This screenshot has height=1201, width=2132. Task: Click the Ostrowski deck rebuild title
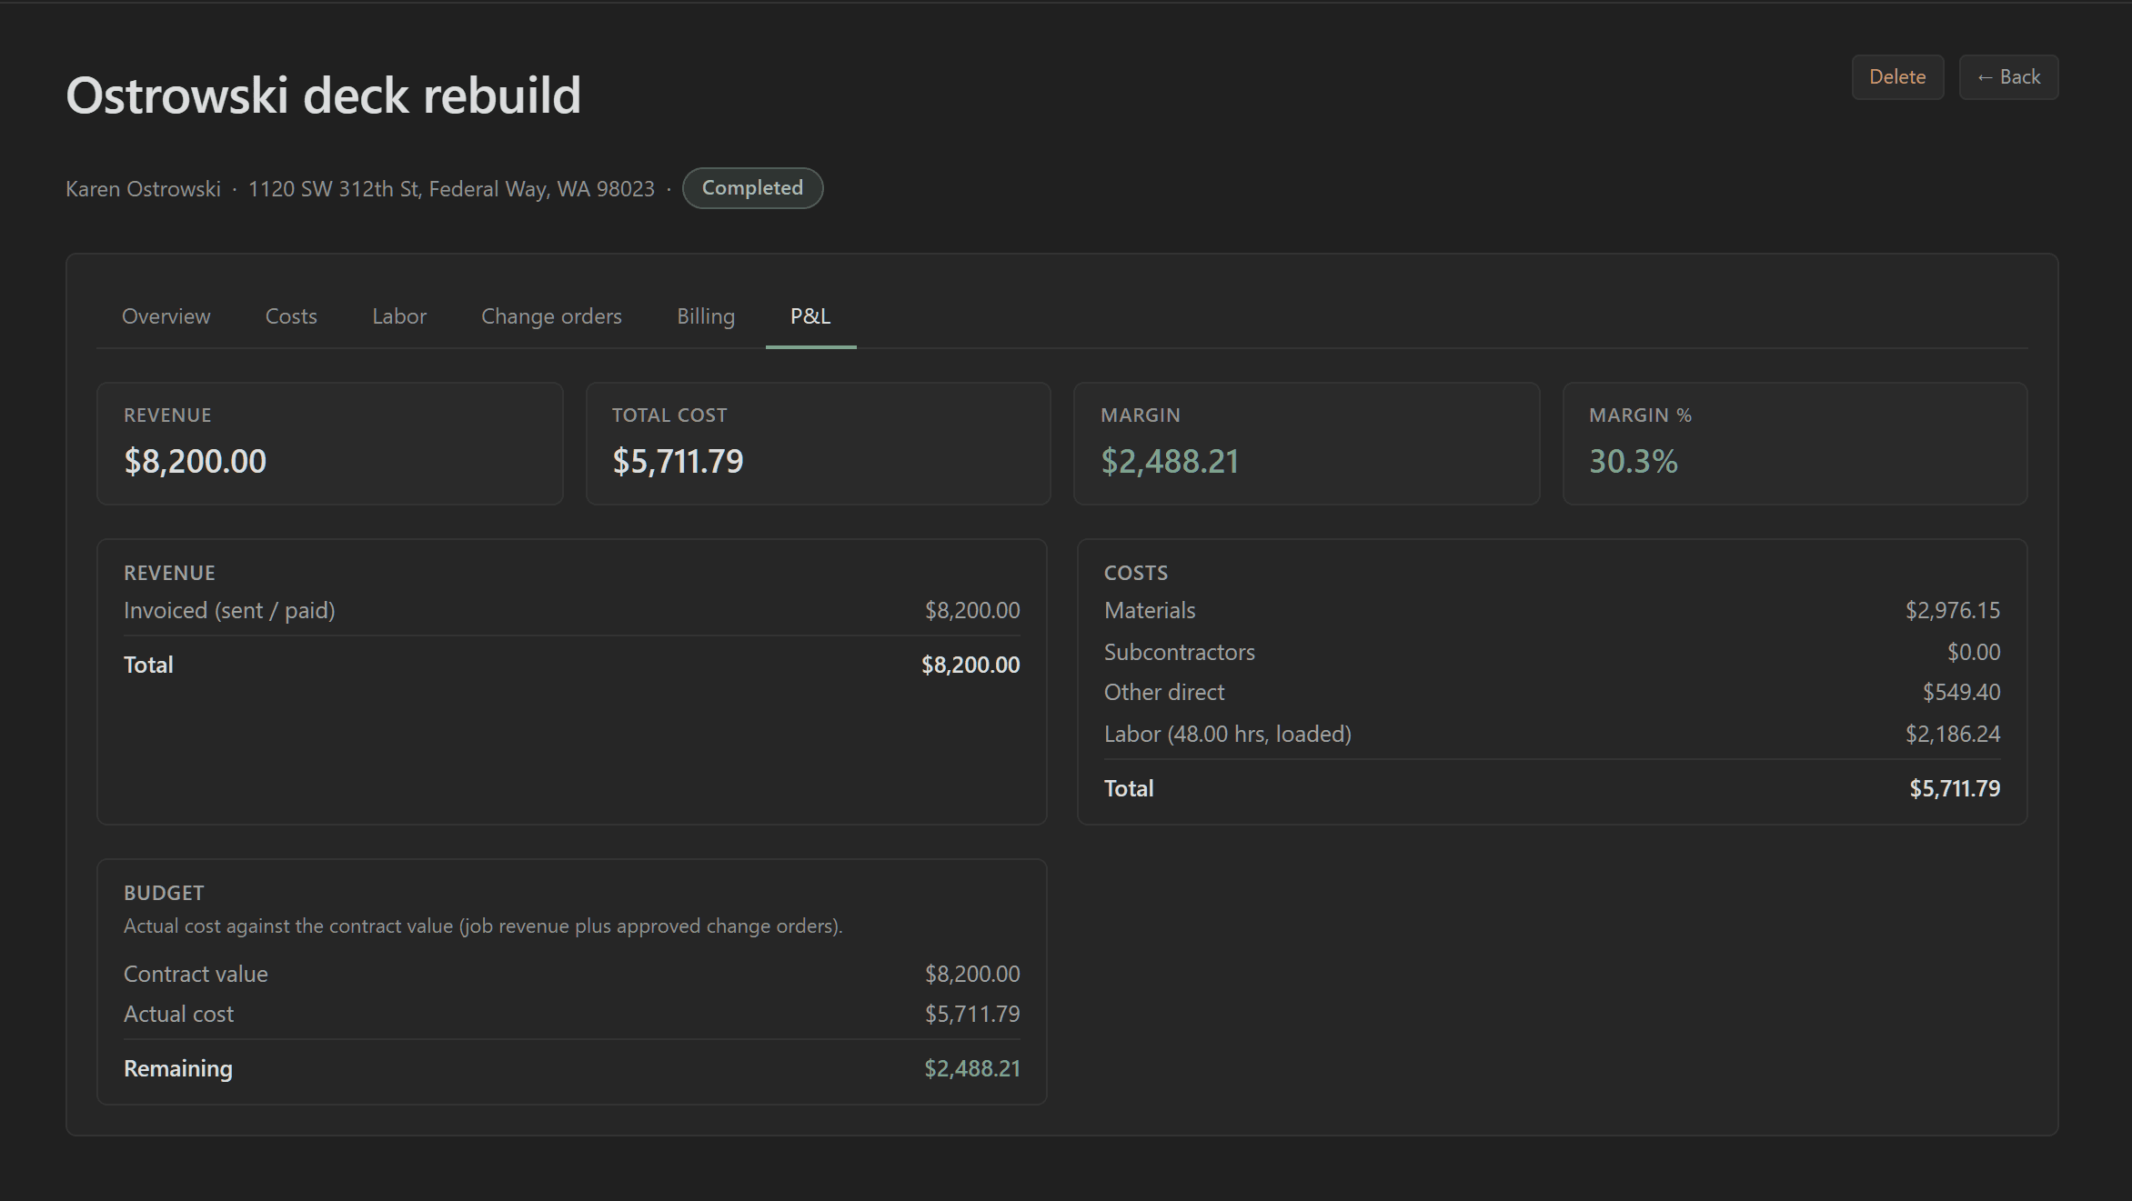click(x=323, y=95)
